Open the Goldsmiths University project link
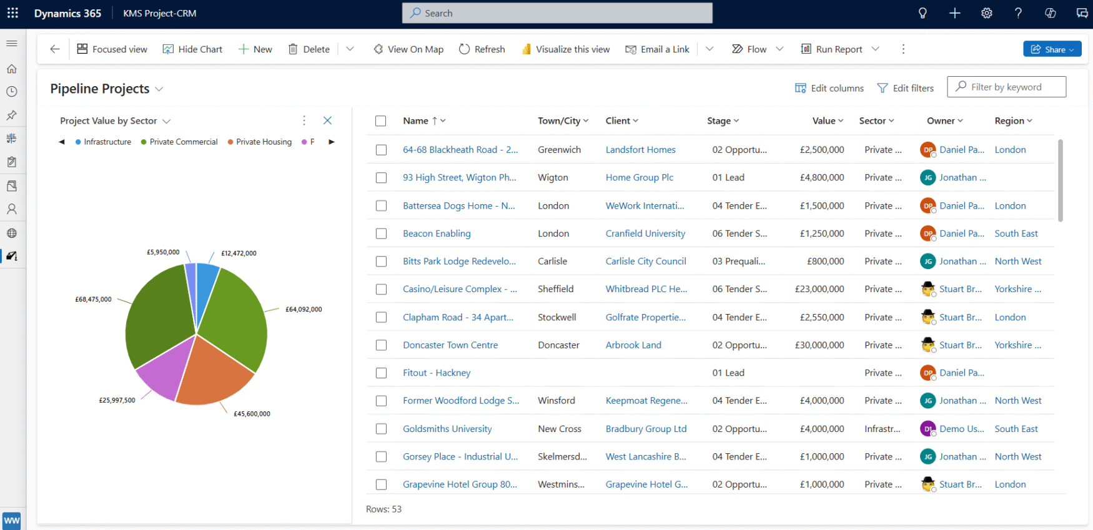 pyautogui.click(x=447, y=429)
